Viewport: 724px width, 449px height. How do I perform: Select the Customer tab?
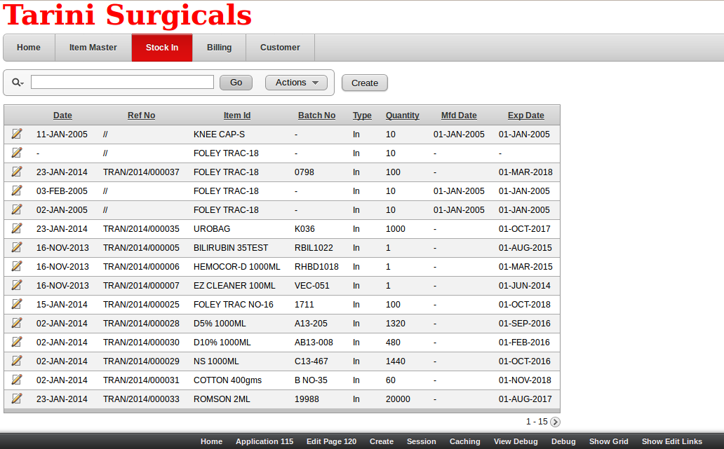coord(280,48)
